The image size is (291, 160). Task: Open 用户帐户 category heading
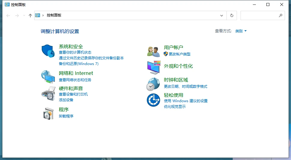174,47
